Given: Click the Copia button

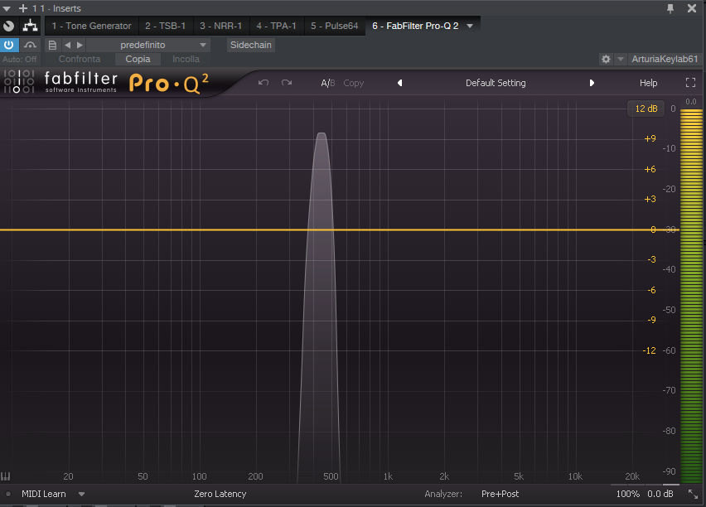Looking at the screenshot, I should (x=138, y=59).
